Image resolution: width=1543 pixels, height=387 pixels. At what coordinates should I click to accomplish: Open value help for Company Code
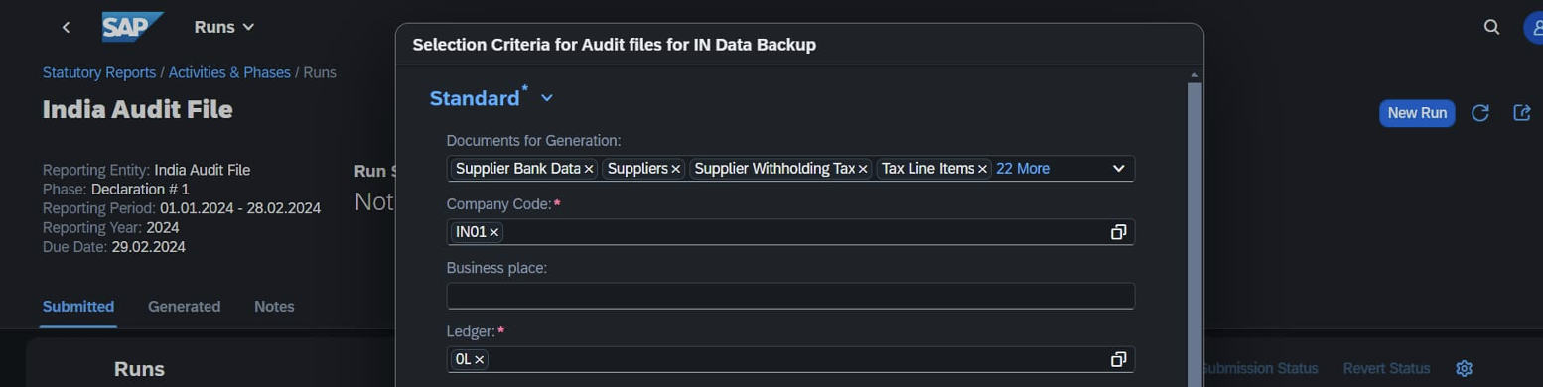pyautogui.click(x=1118, y=232)
